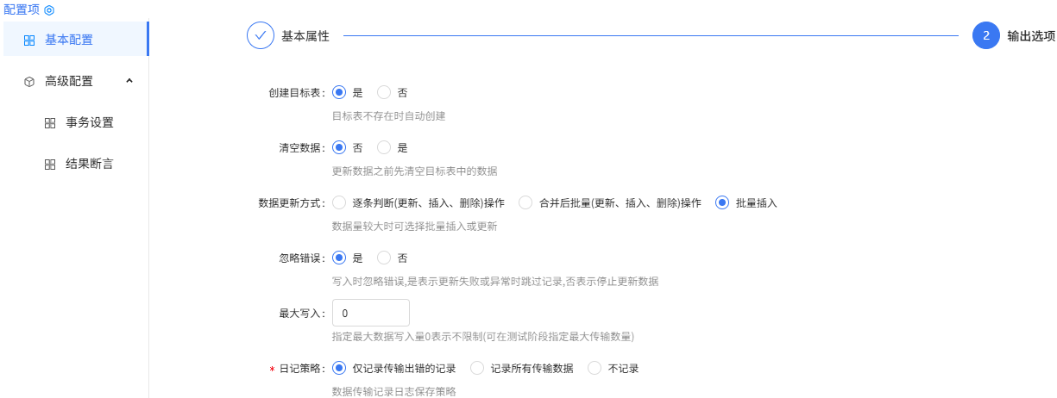Choose 批量插入 update mode
Image resolution: width=1057 pixels, height=398 pixels.
[722, 202]
